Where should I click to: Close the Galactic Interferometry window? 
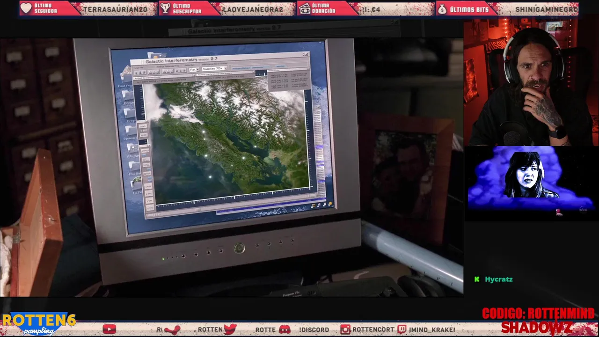306,55
